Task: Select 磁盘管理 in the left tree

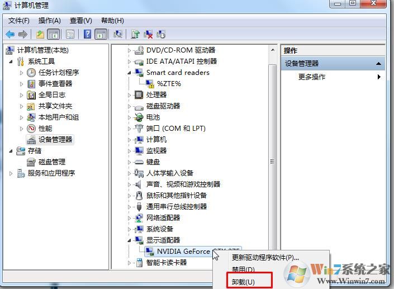Action: point(52,162)
